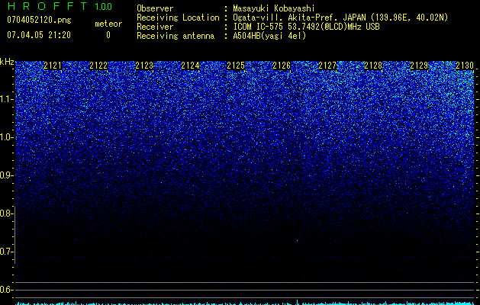Click the Observer name Masayuki Kobayashi
The height and width of the screenshot is (305, 480).
(273, 8)
